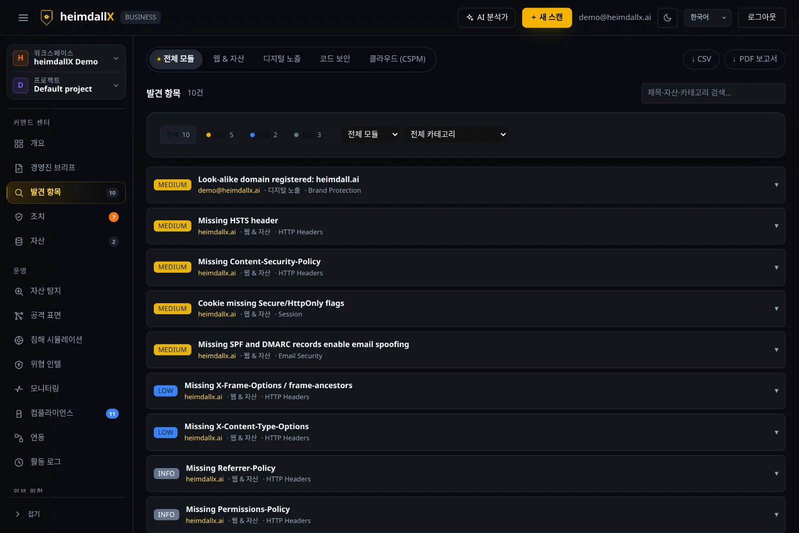Download the PDF 보고서
This screenshot has height=533, width=799.
click(x=755, y=59)
